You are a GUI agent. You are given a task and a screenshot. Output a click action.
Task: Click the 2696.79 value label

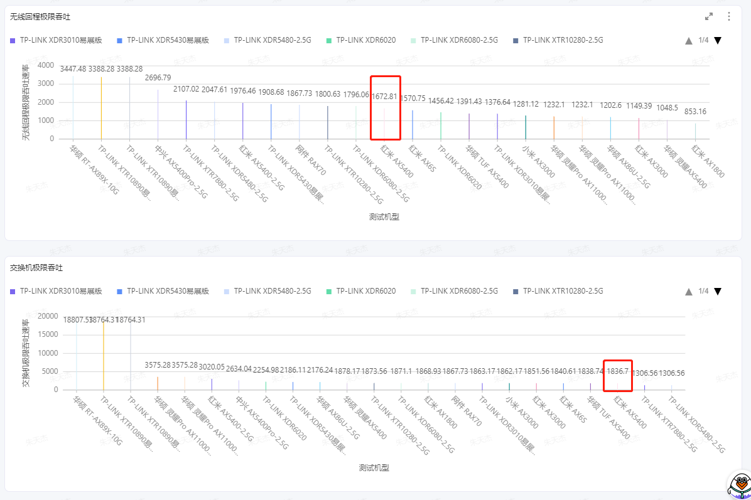[158, 78]
